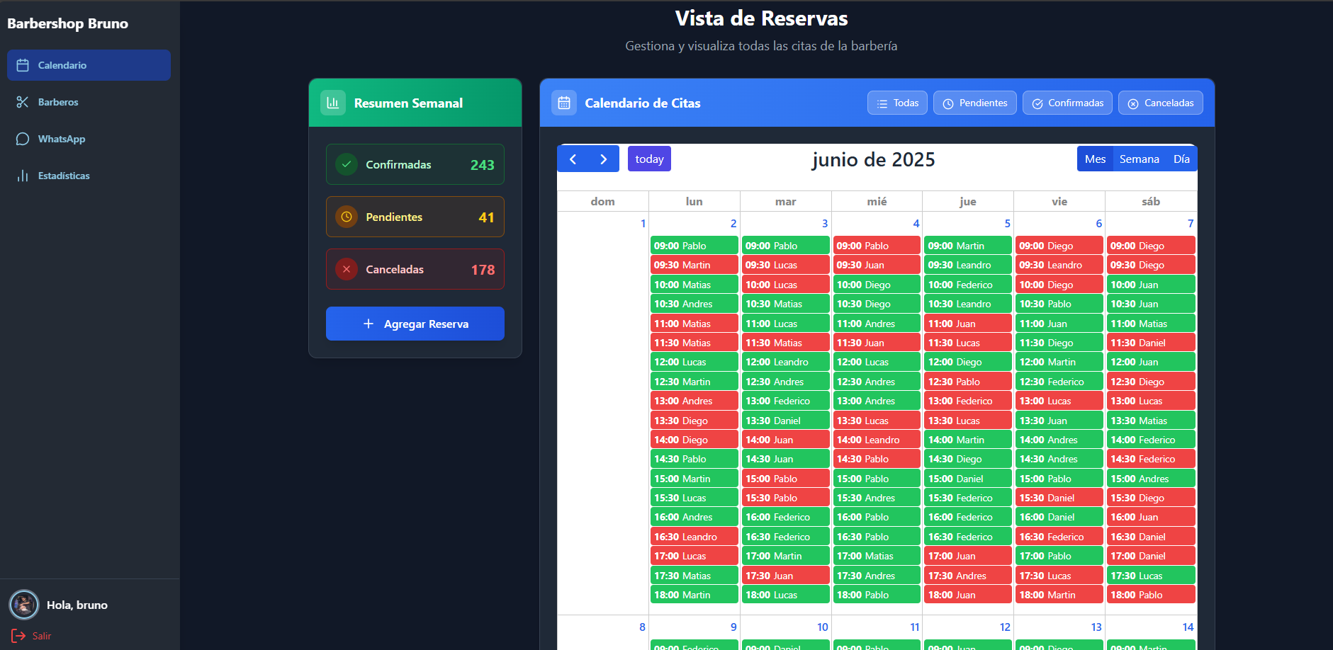1333x650 pixels.
Task: Click the green checkmark icon in Confirmadas
Action: pos(347,164)
